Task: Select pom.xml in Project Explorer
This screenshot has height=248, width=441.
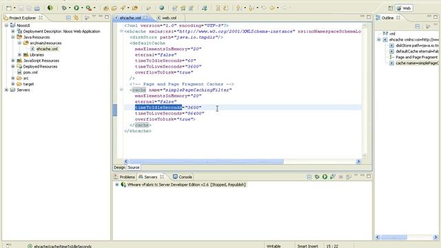Action: click(x=30, y=72)
